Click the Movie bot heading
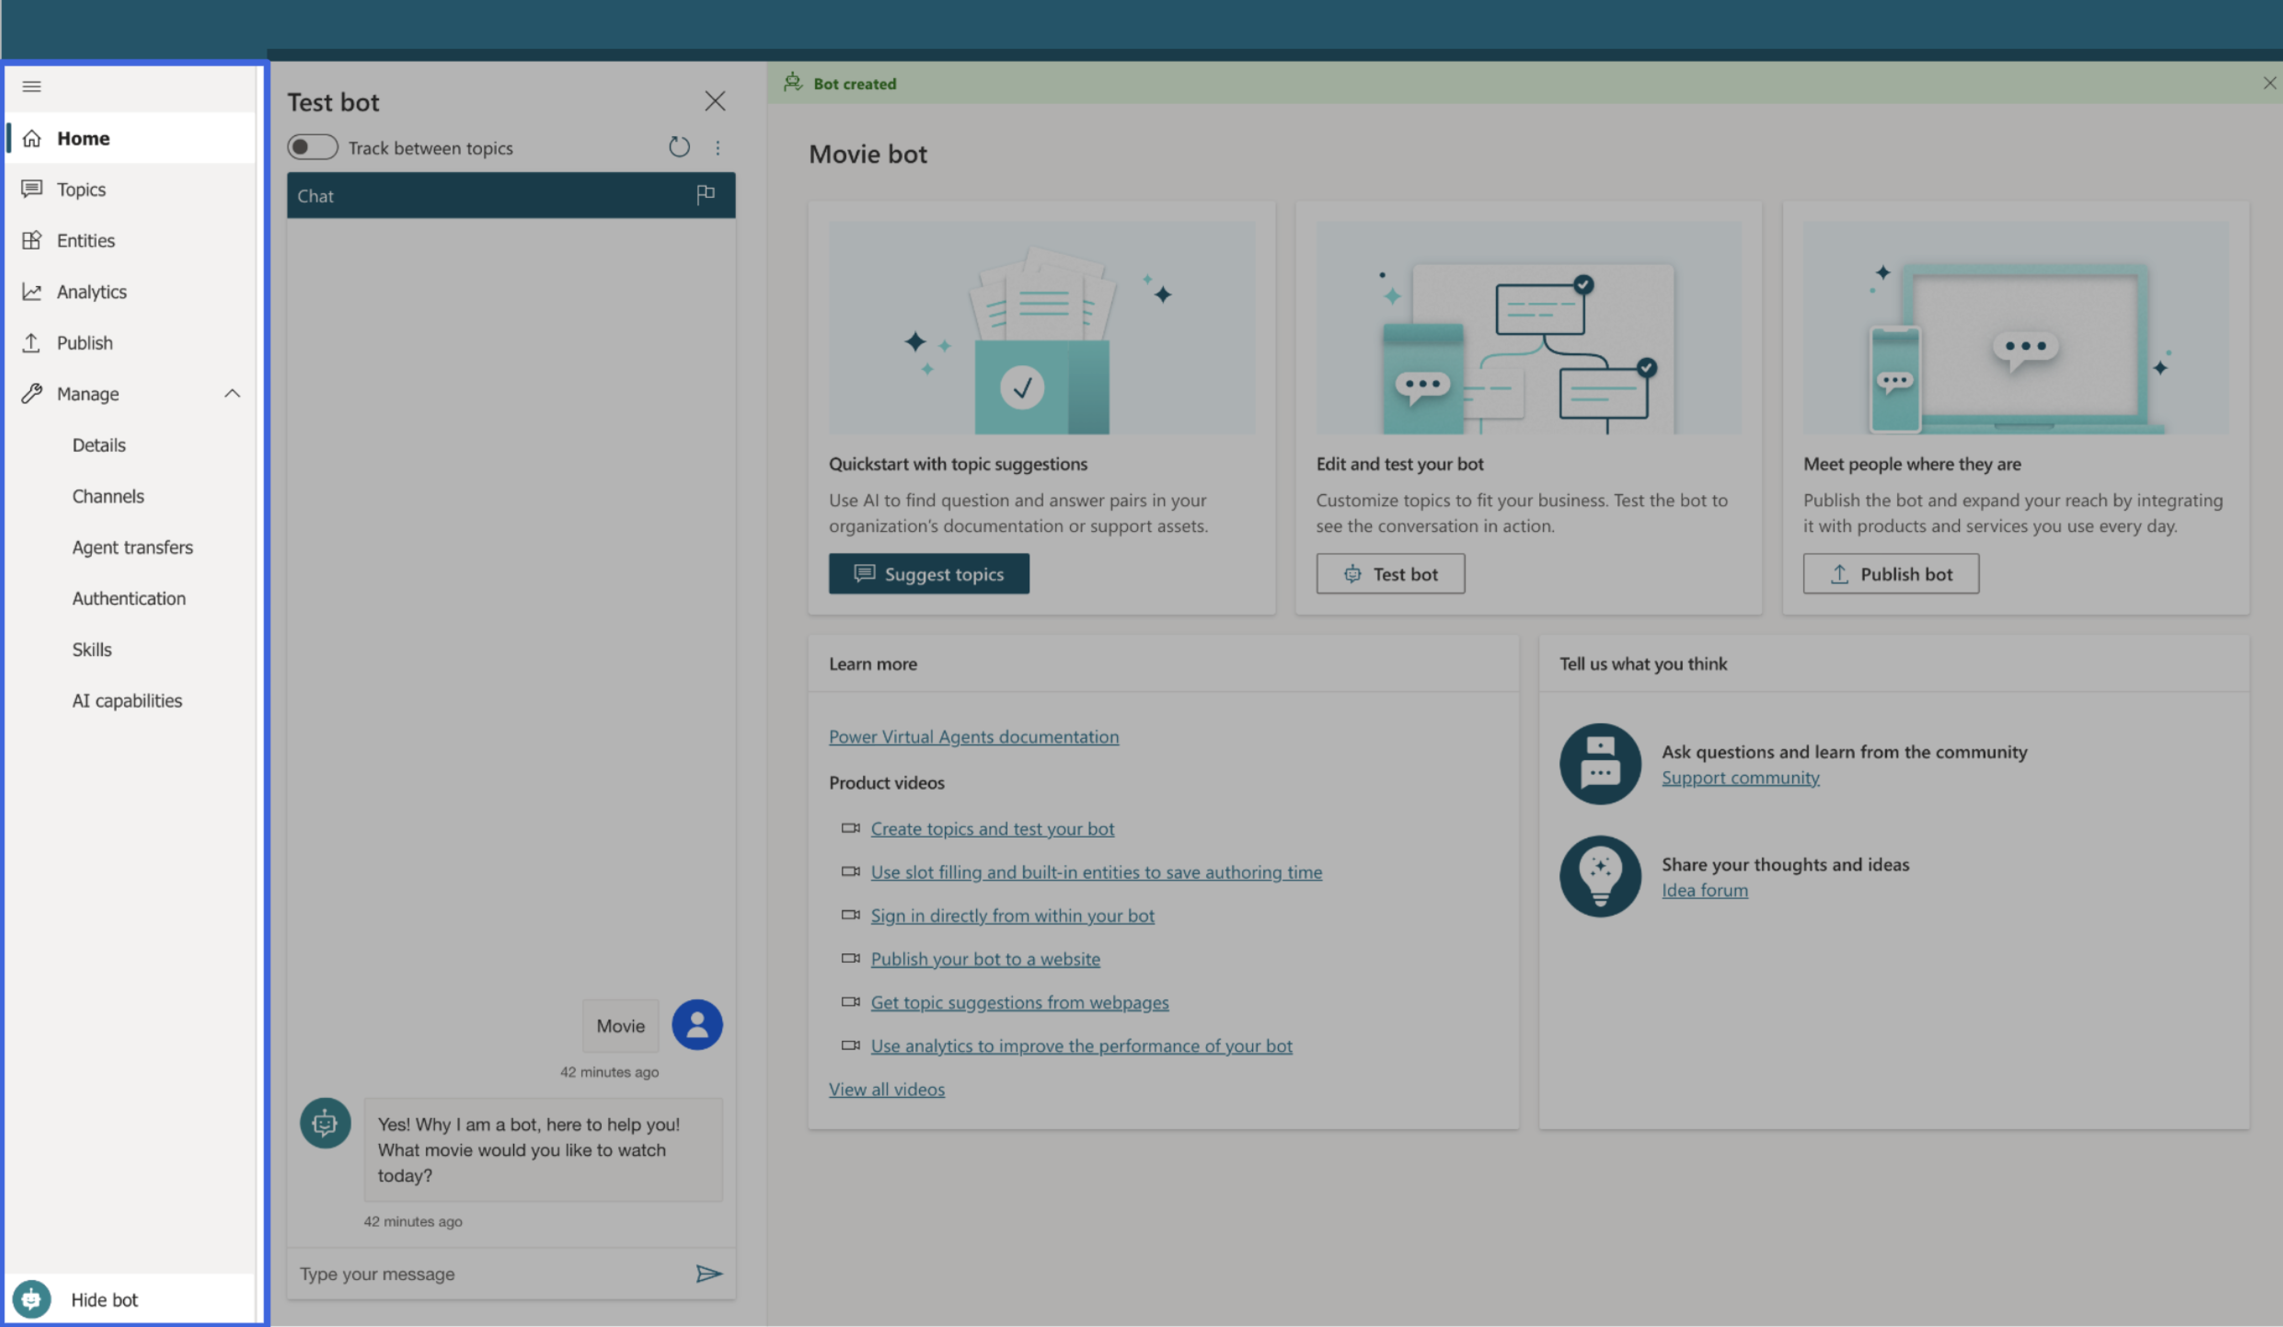The width and height of the screenshot is (2283, 1327). [868, 154]
